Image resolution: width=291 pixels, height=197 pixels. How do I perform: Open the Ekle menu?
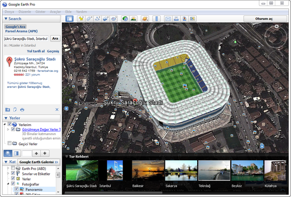pyautogui.click(x=68, y=12)
